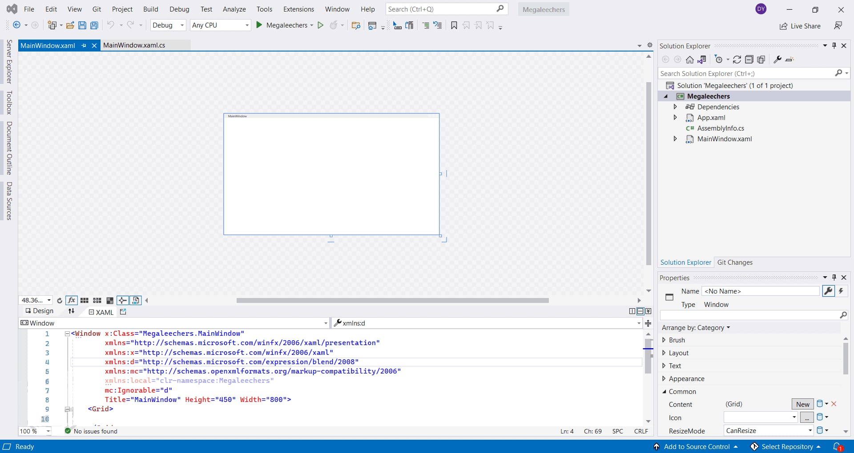This screenshot has height=453, width=854.
Task: Click Preview Selected Items icon in Solution Explorer
Action: (x=790, y=60)
